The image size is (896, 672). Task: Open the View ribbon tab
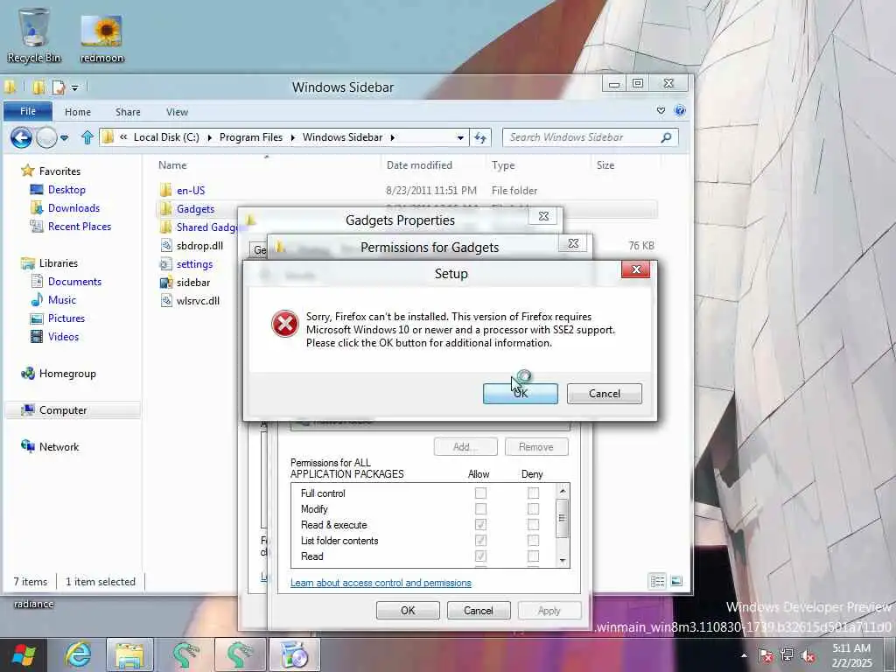point(177,112)
